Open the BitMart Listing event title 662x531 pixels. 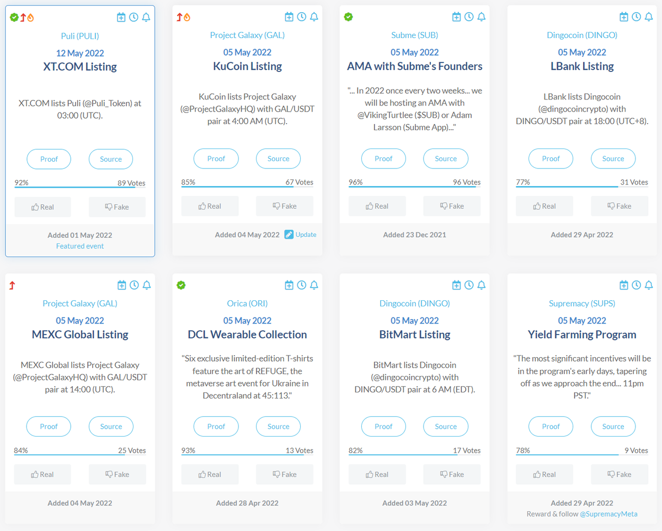click(x=415, y=334)
